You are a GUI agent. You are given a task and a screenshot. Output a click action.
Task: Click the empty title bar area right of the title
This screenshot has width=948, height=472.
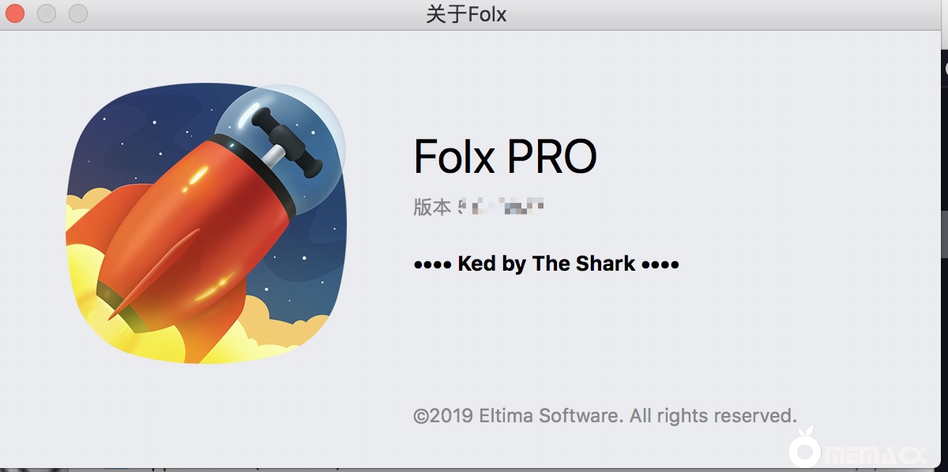(711, 14)
